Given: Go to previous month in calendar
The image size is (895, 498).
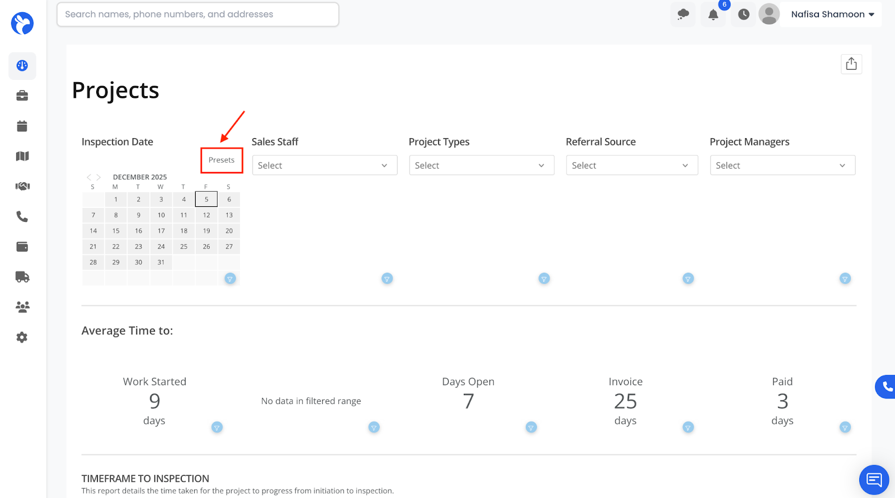Looking at the screenshot, I should click(x=88, y=177).
